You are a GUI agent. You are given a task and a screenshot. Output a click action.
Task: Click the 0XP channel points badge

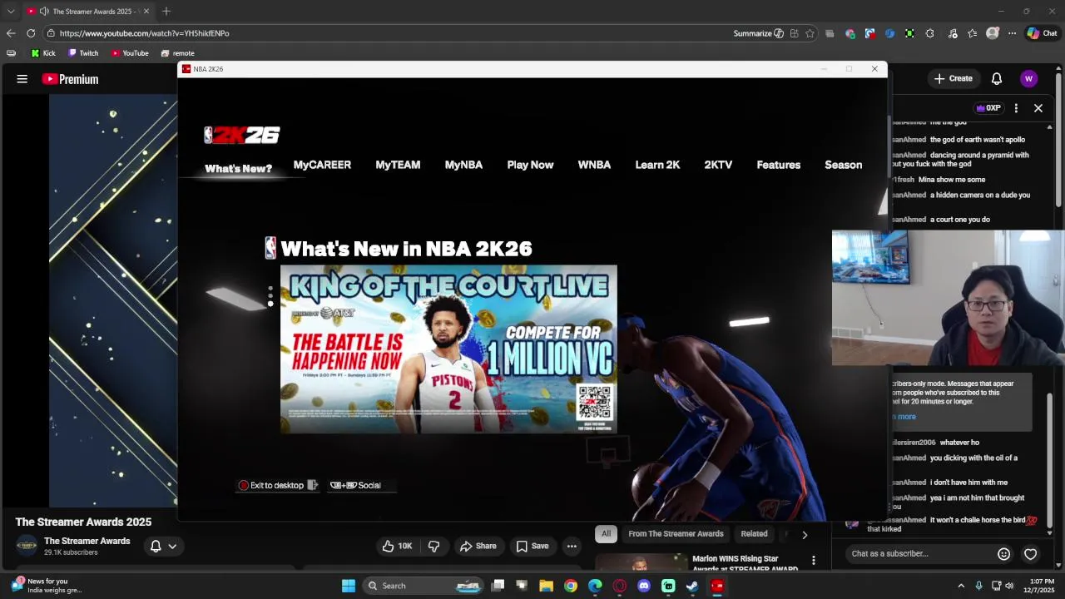pyautogui.click(x=988, y=108)
